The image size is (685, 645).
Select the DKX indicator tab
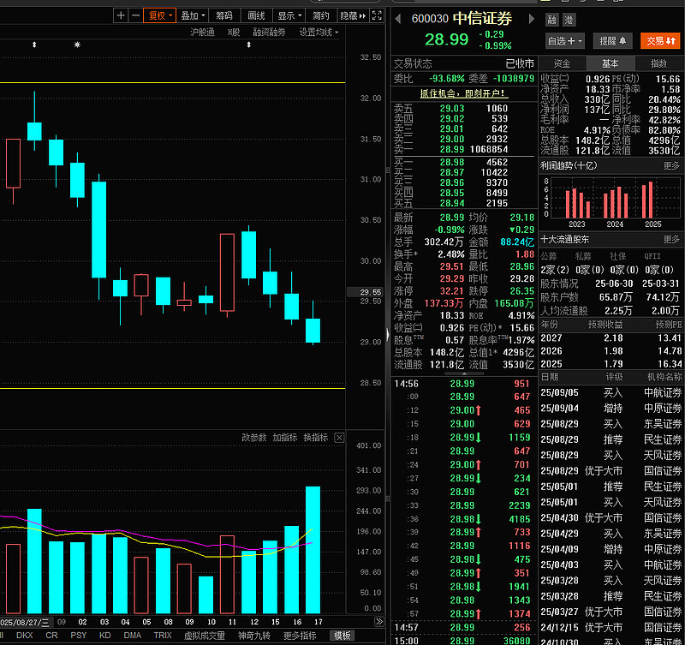pos(25,636)
